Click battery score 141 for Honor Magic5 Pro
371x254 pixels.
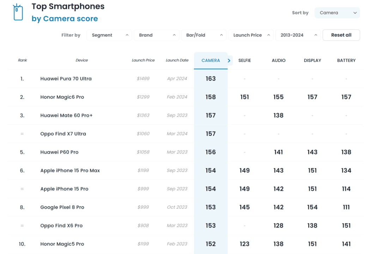click(x=346, y=244)
